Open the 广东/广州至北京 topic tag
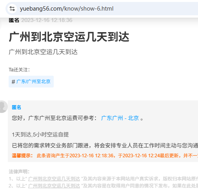 coord(33,82)
